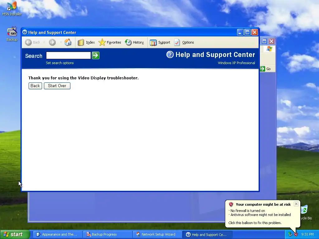Click the Back button under the troubleshooter message
This screenshot has height=239, width=319.
(35, 86)
